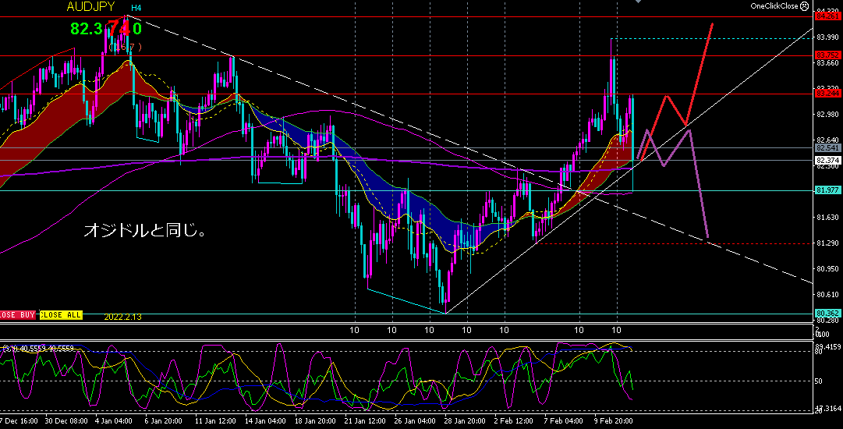The width and height of the screenshot is (843, 429).
Task: Select the 81.977 cyan price label
Action: coord(828,190)
